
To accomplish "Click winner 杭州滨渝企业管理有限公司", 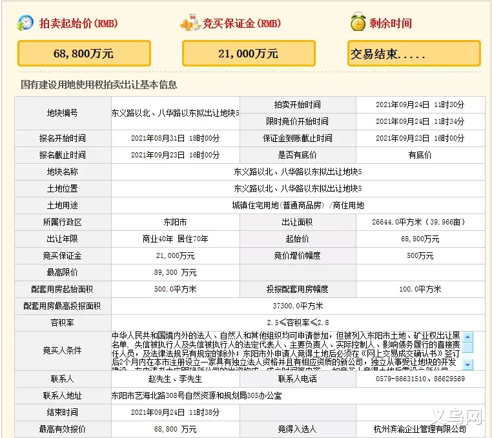I will point(420,429).
